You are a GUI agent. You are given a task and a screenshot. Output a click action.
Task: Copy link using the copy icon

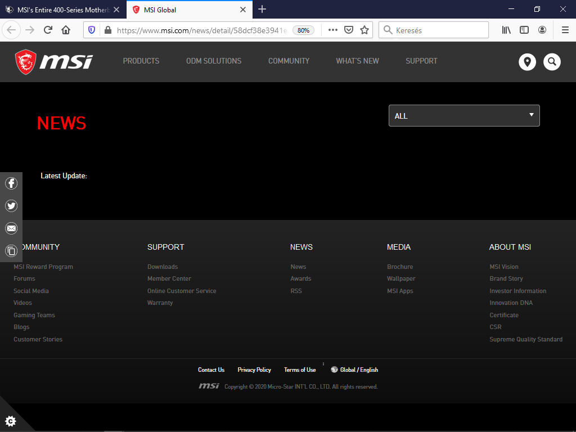pyautogui.click(x=11, y=251)
